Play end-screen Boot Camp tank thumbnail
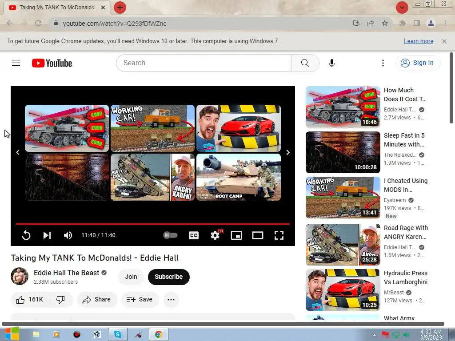 pos(239,177)
